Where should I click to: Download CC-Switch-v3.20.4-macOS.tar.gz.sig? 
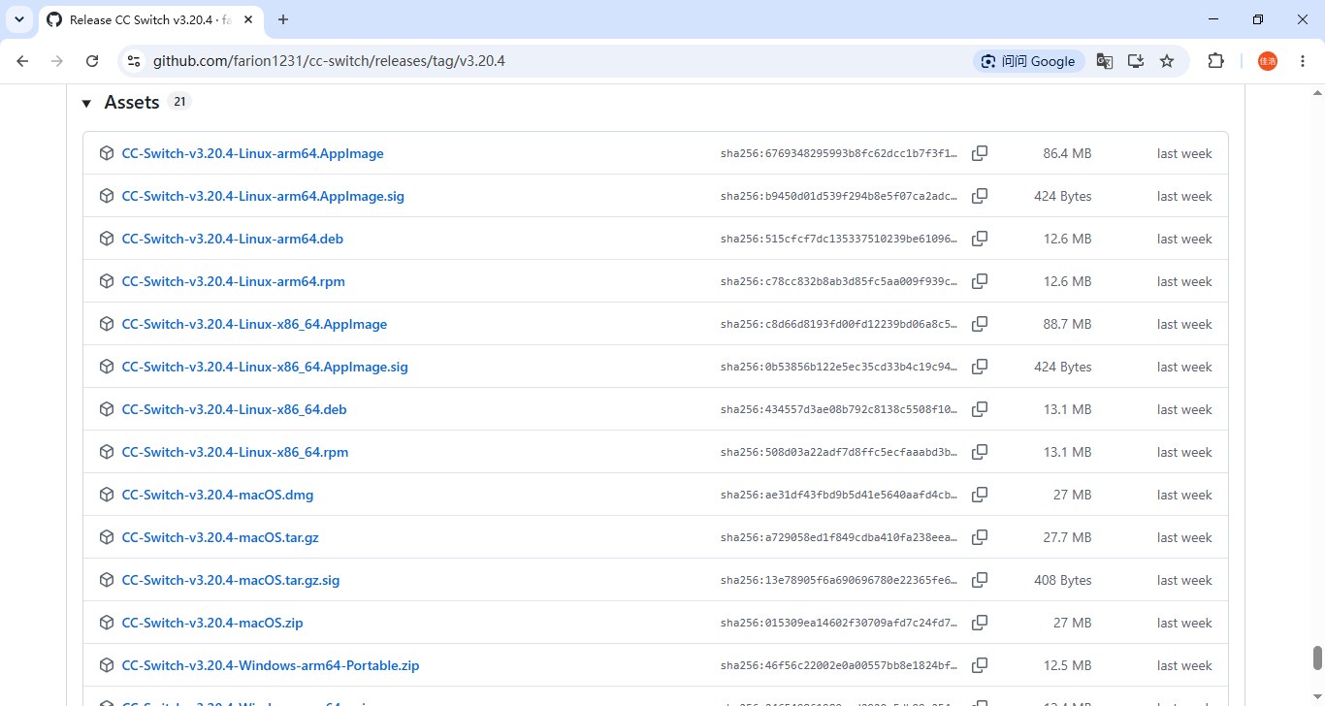tap(231, 580)
